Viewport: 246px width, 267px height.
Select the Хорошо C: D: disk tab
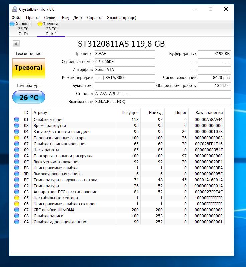pos(23,29)
